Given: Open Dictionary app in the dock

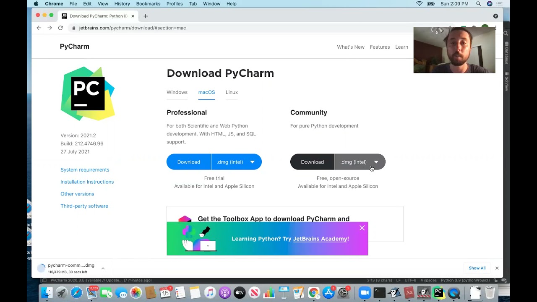Looking at the screenshot, I should point(409,292).
